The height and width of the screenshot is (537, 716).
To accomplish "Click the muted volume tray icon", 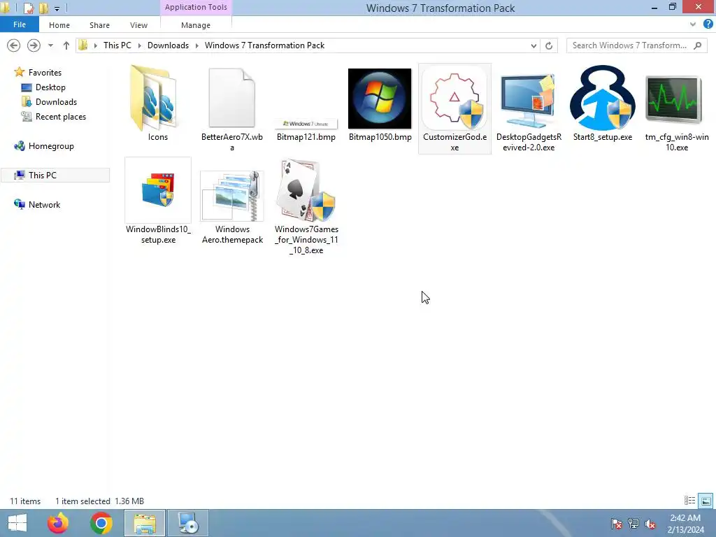I will click(x=650, y=523).
